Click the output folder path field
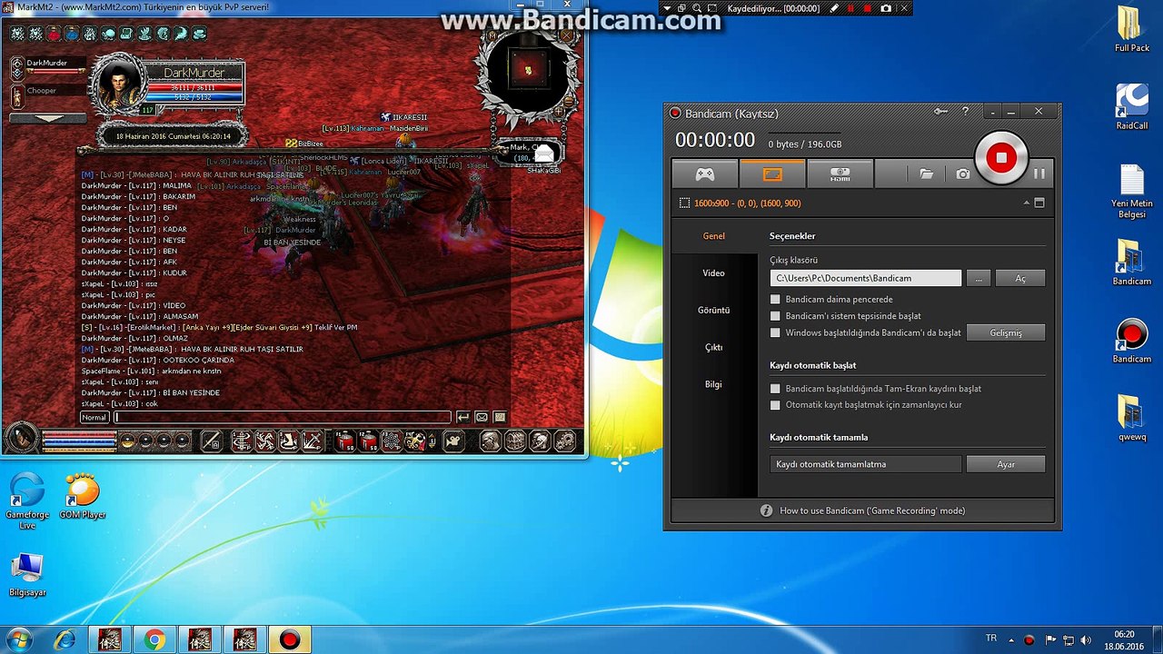1163x654 pixels. pos(865,278)
